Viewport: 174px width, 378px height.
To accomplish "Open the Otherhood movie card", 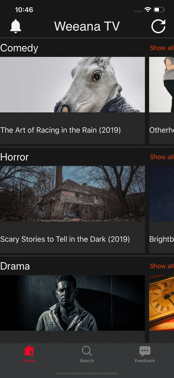I will (x=162, y=101).
